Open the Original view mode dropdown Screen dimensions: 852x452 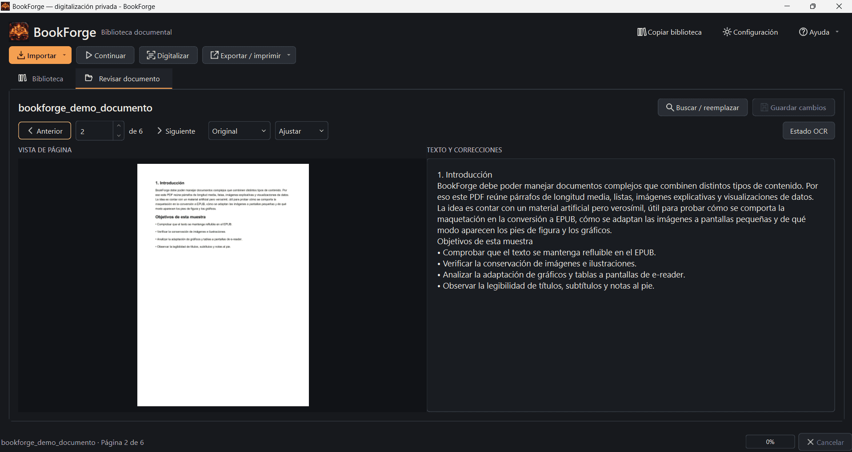239,131
